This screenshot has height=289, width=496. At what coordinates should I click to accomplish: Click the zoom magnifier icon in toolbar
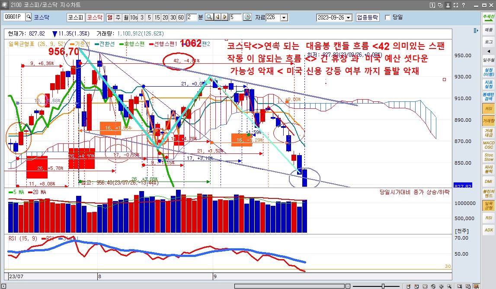pos(209,17)
